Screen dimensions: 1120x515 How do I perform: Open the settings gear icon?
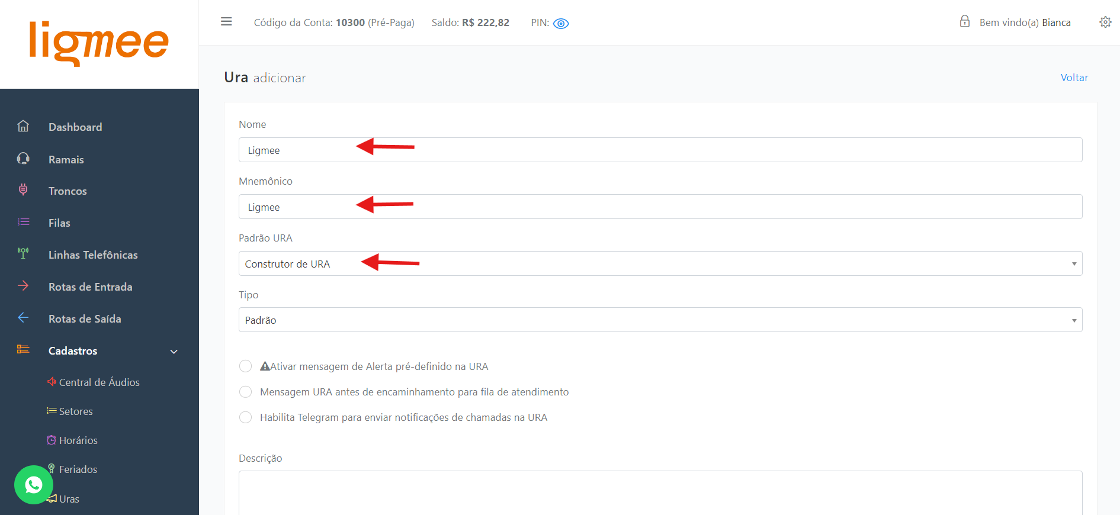coord(1105,22)
